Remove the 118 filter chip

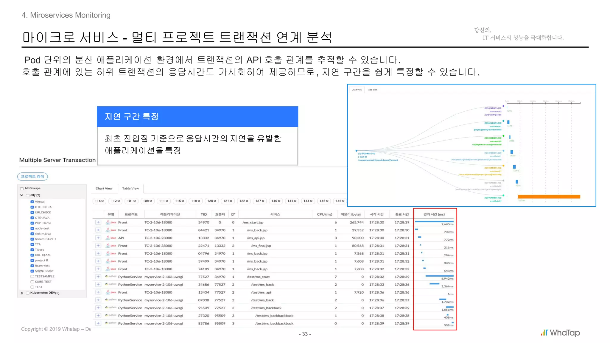(199, 201)
